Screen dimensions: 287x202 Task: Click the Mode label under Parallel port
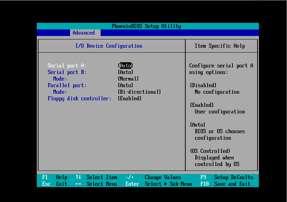pos(60,92)
